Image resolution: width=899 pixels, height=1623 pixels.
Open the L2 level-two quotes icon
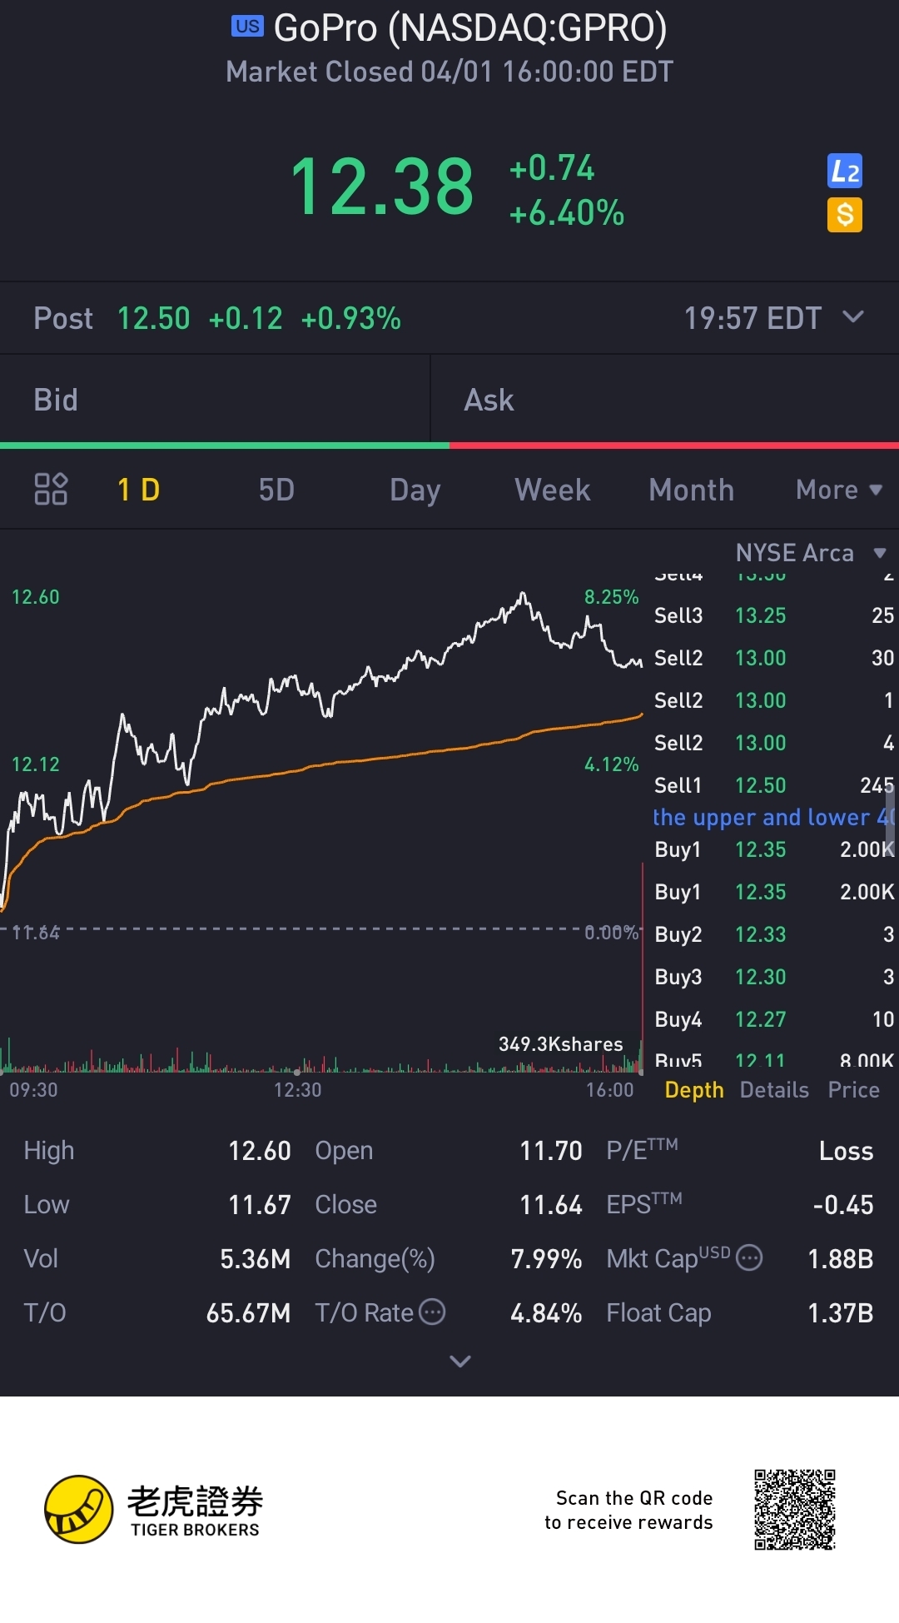tap(845, 172)
